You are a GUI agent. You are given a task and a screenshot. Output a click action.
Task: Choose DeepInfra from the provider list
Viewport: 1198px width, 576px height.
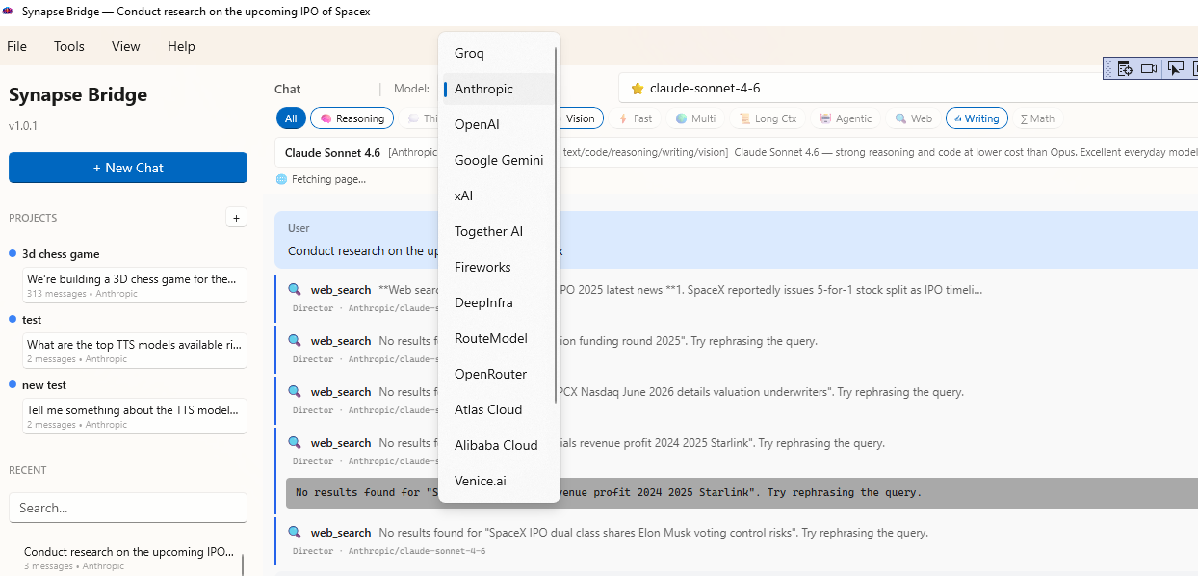[497, 302]
